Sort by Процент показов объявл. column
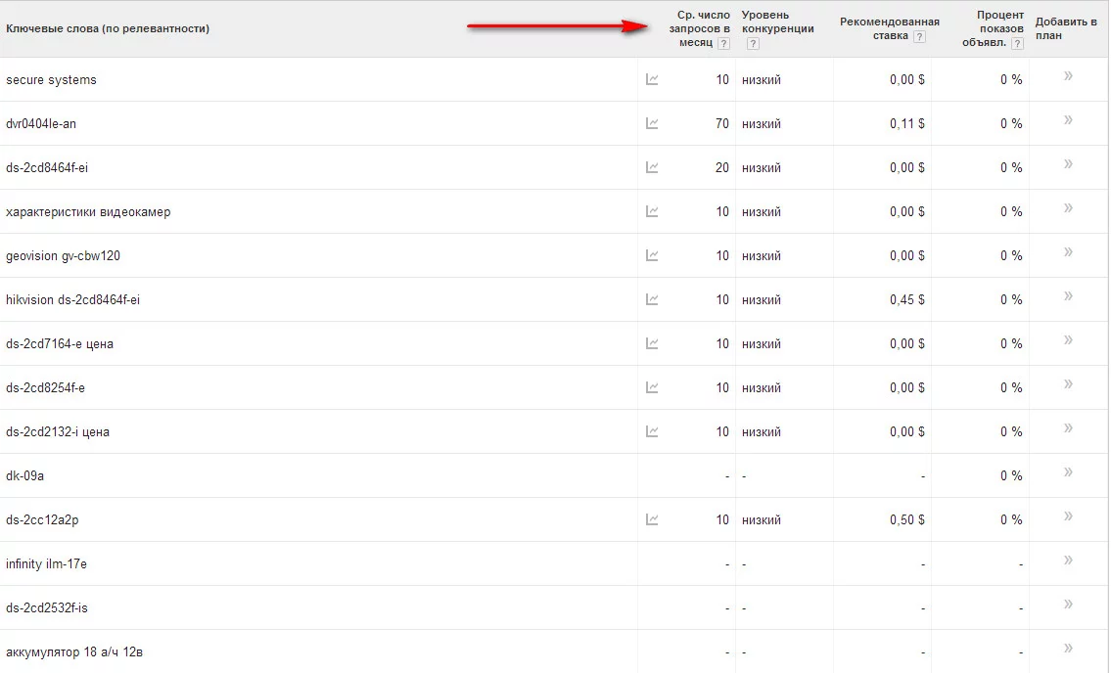The height and width of the screenshot is (673, 1111). click(x=993, y=28)
